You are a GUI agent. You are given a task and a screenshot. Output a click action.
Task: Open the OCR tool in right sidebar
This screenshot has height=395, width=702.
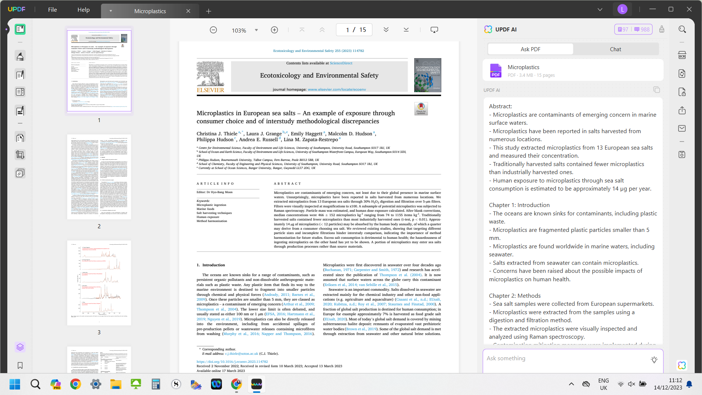682,55
